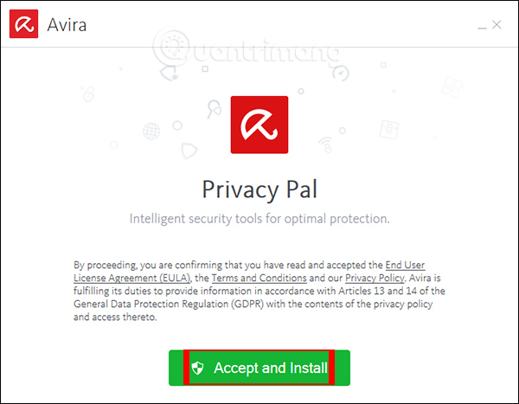This screenshot has height=404, width=519.
Task: Click the Avira title text in the header
Action: tap(67, 25)
